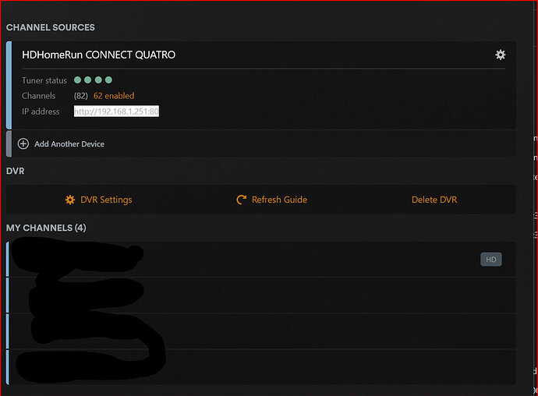The height and width of the screenshot is (396, 538).
Task: Click the CHANNEL SOURCES heading
Action: 51,27
